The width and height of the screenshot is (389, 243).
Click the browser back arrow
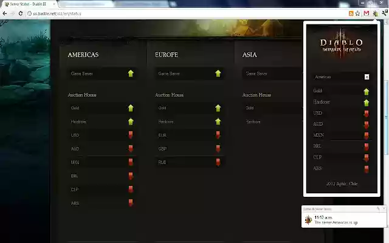pyautogui.click(x=4, y=13)
